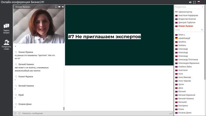Expand Ксения Лысенко's video to fullscreen
The image size is (206, 116).
click(56, 7)
